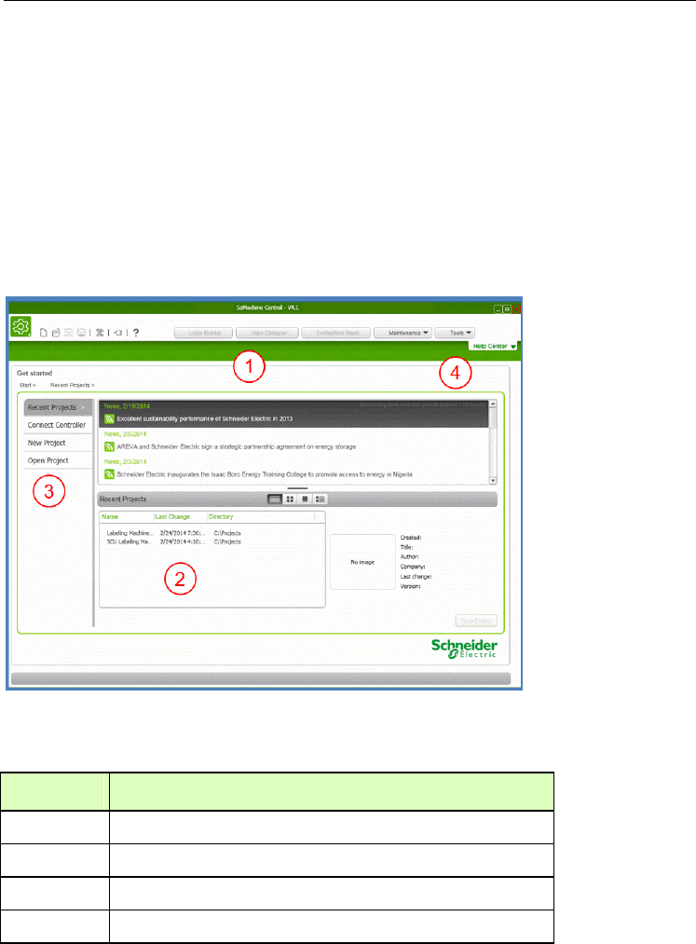The width and height of the screenshot is (696, 944).
Task: Open project using the folder toolbar icon
Action: pos(56,333)
